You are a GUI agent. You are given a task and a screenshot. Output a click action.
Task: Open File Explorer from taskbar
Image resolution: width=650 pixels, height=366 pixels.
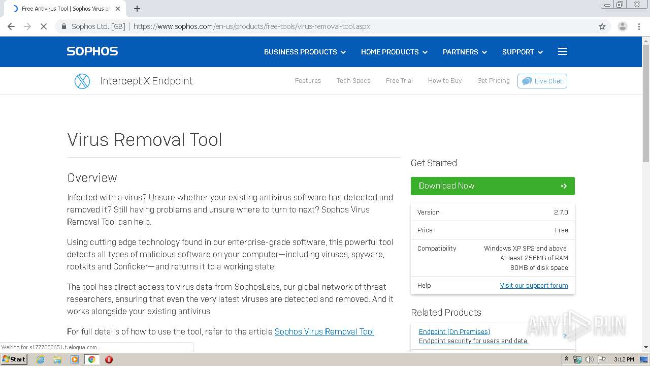click(57, 359)
